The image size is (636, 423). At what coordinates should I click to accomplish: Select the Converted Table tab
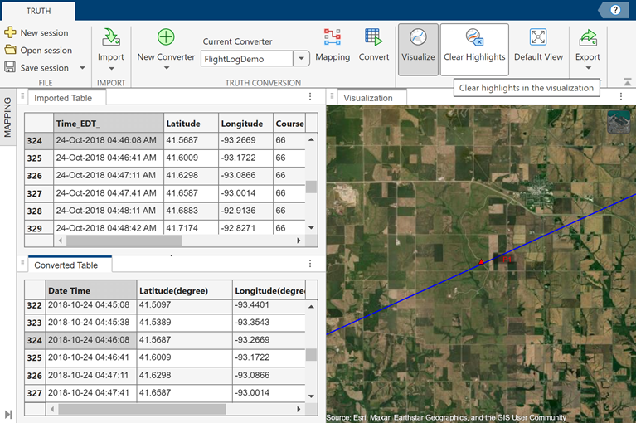click(65, 265)
